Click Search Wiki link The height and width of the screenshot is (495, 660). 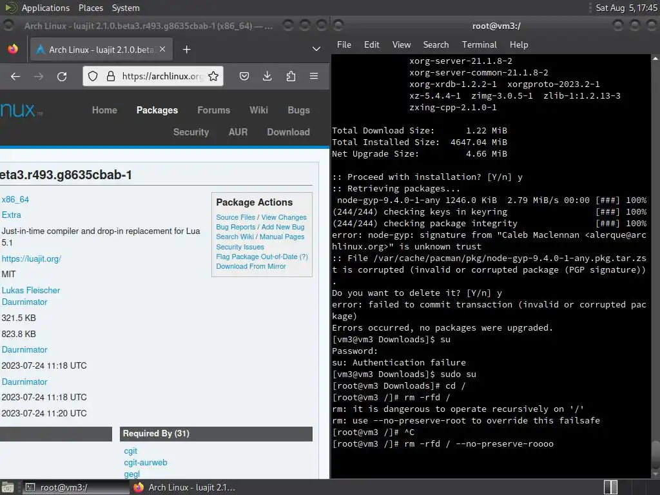(235, 237)
